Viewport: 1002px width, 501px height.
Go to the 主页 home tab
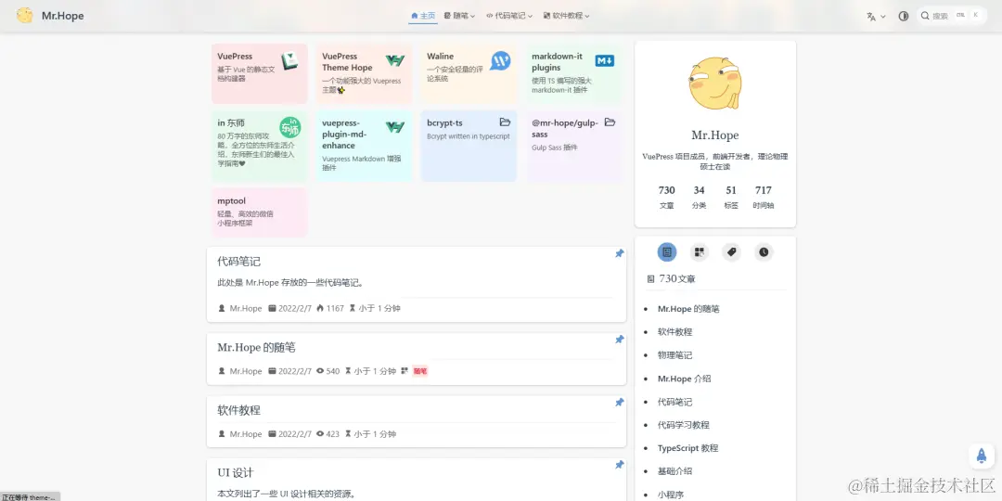click(x=423, y=16)
